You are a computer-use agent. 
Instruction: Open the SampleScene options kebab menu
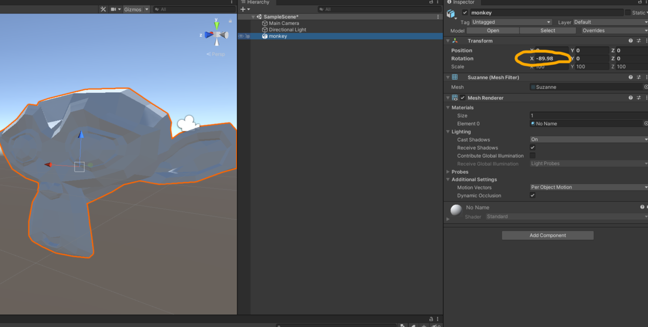438,17
